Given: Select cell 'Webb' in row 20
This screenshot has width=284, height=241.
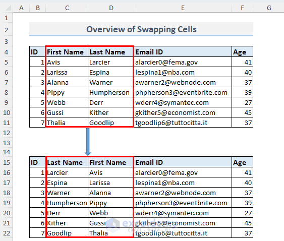Looking at the screenshot, I should tap(111, 213).
